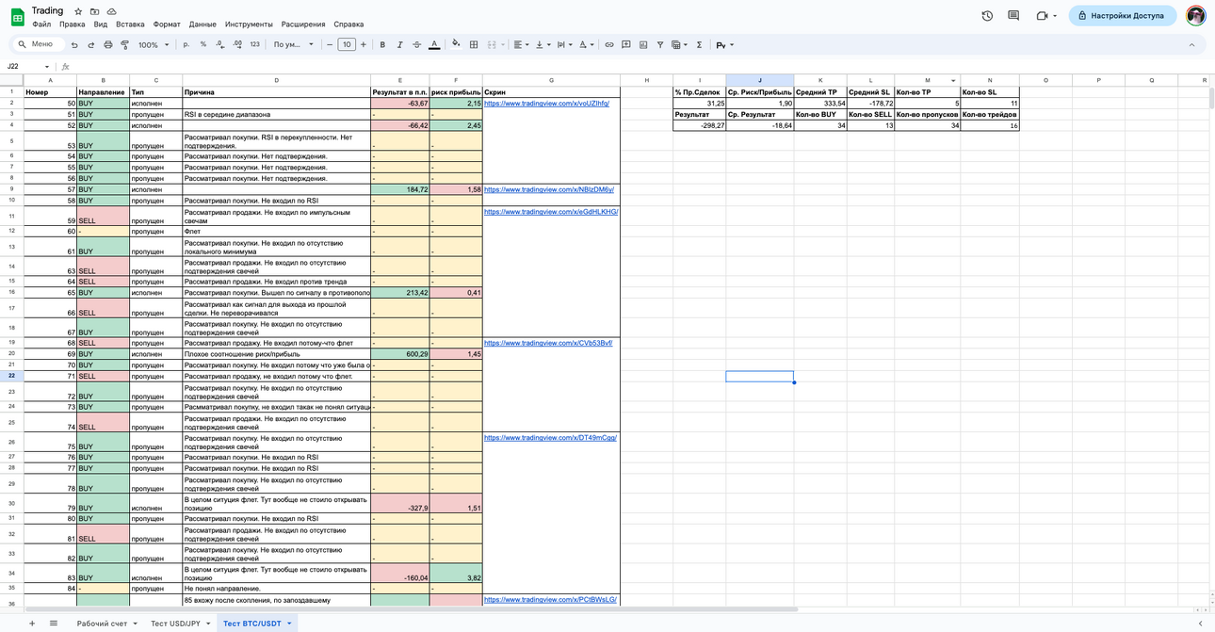Add a new sheet with plus
This screenshot has width=1215, height=632.
[x=31, y=624]
